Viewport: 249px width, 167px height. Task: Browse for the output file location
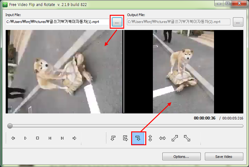click(x=238, y=22)
